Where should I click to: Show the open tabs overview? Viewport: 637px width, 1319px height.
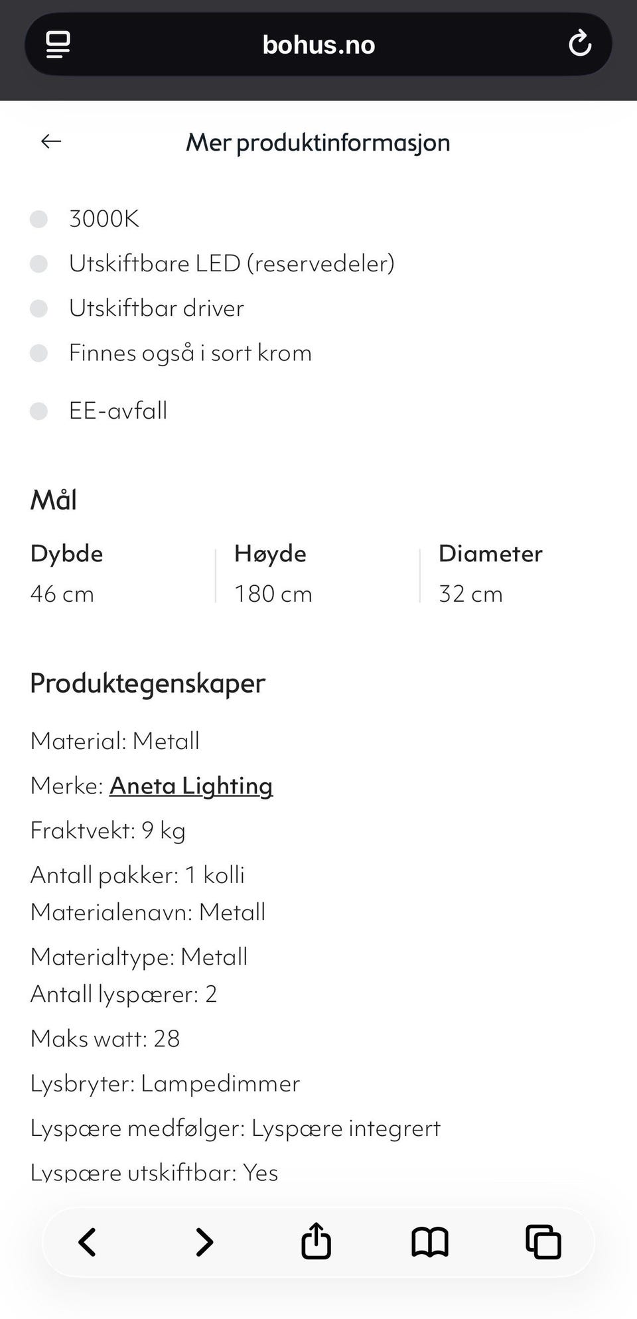click(543, 1242)
